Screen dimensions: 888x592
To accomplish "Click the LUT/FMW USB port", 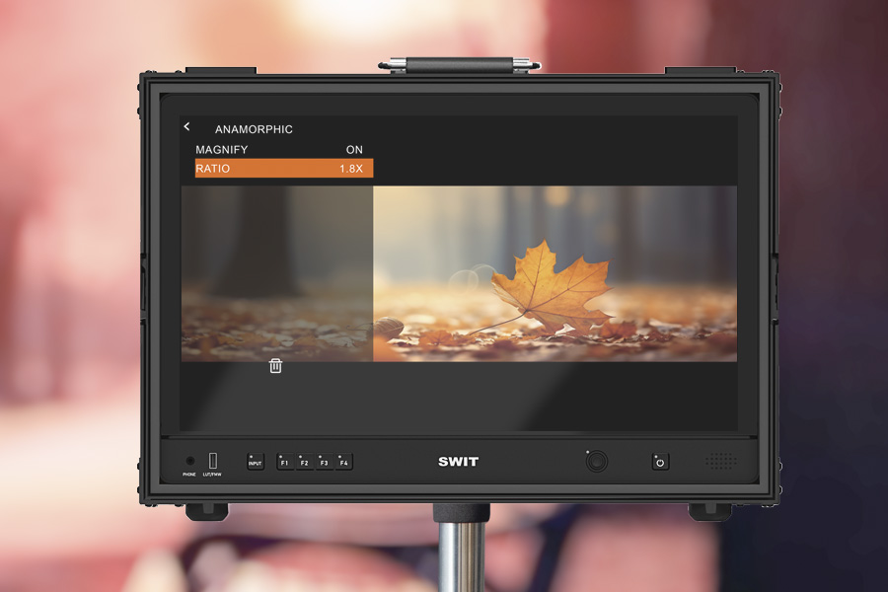I will [x=213, y=460].
